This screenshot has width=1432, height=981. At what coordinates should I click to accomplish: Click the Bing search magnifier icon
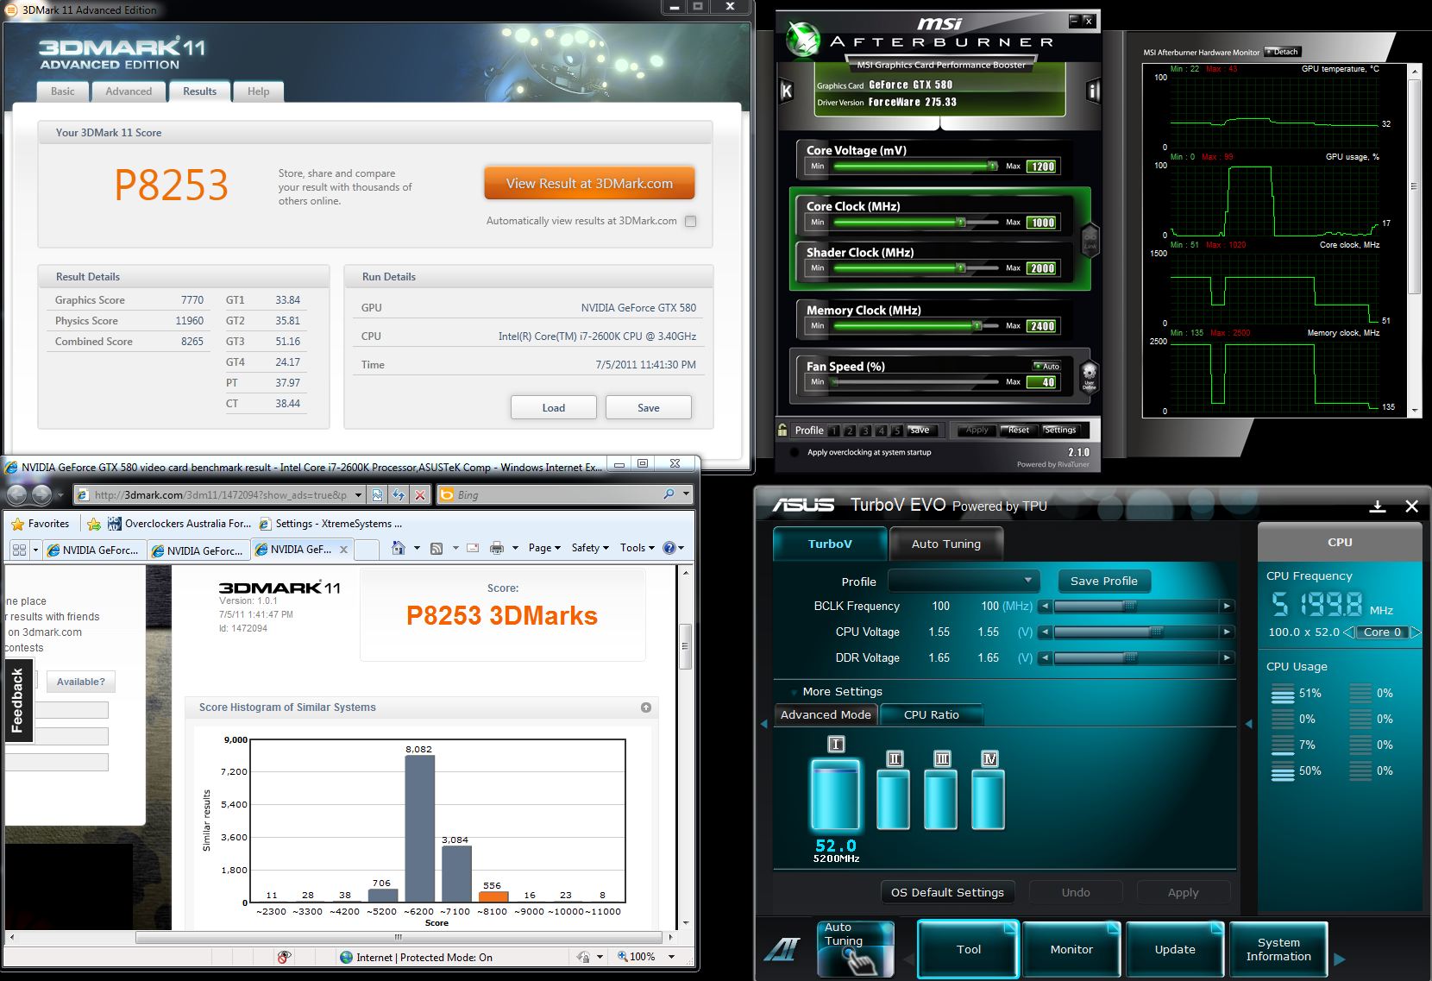(669, 494)
